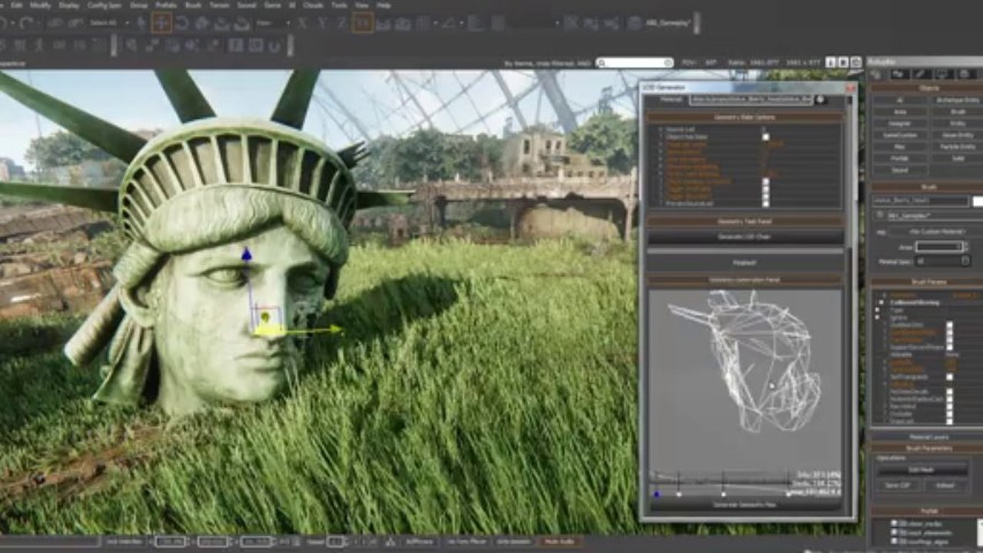Image resolution: width=983 pixels, height=553 pixels.
Task: Toggle the Object has base checkbox
Action: point(765,137)
